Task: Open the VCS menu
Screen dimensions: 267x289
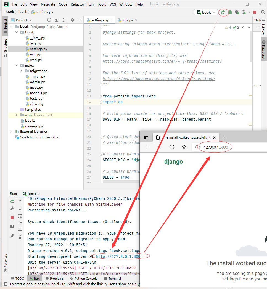Action: coord(113,4)
